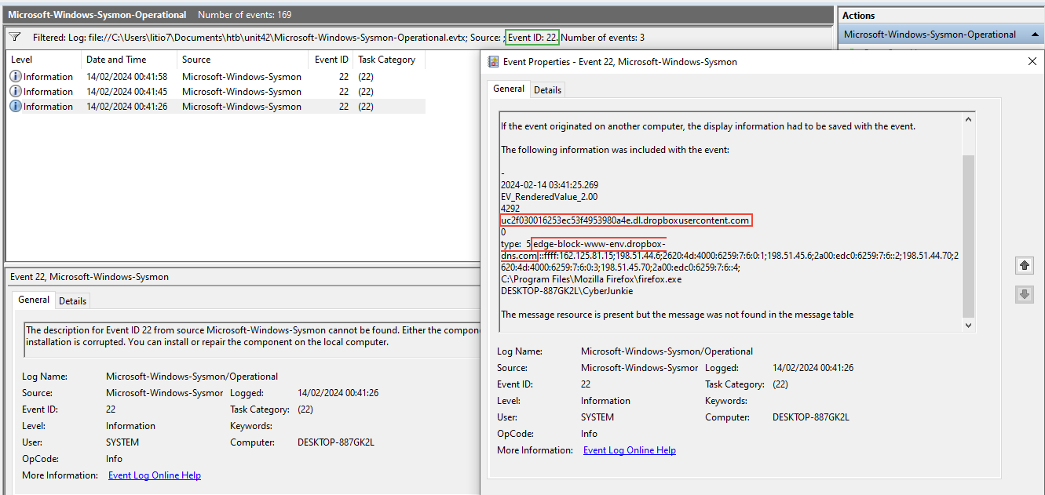This screenshot has height=495, width=1045.
Task: Click the 2024-02-14 03:41:25.269 timestamp
Action: (550, 185)
